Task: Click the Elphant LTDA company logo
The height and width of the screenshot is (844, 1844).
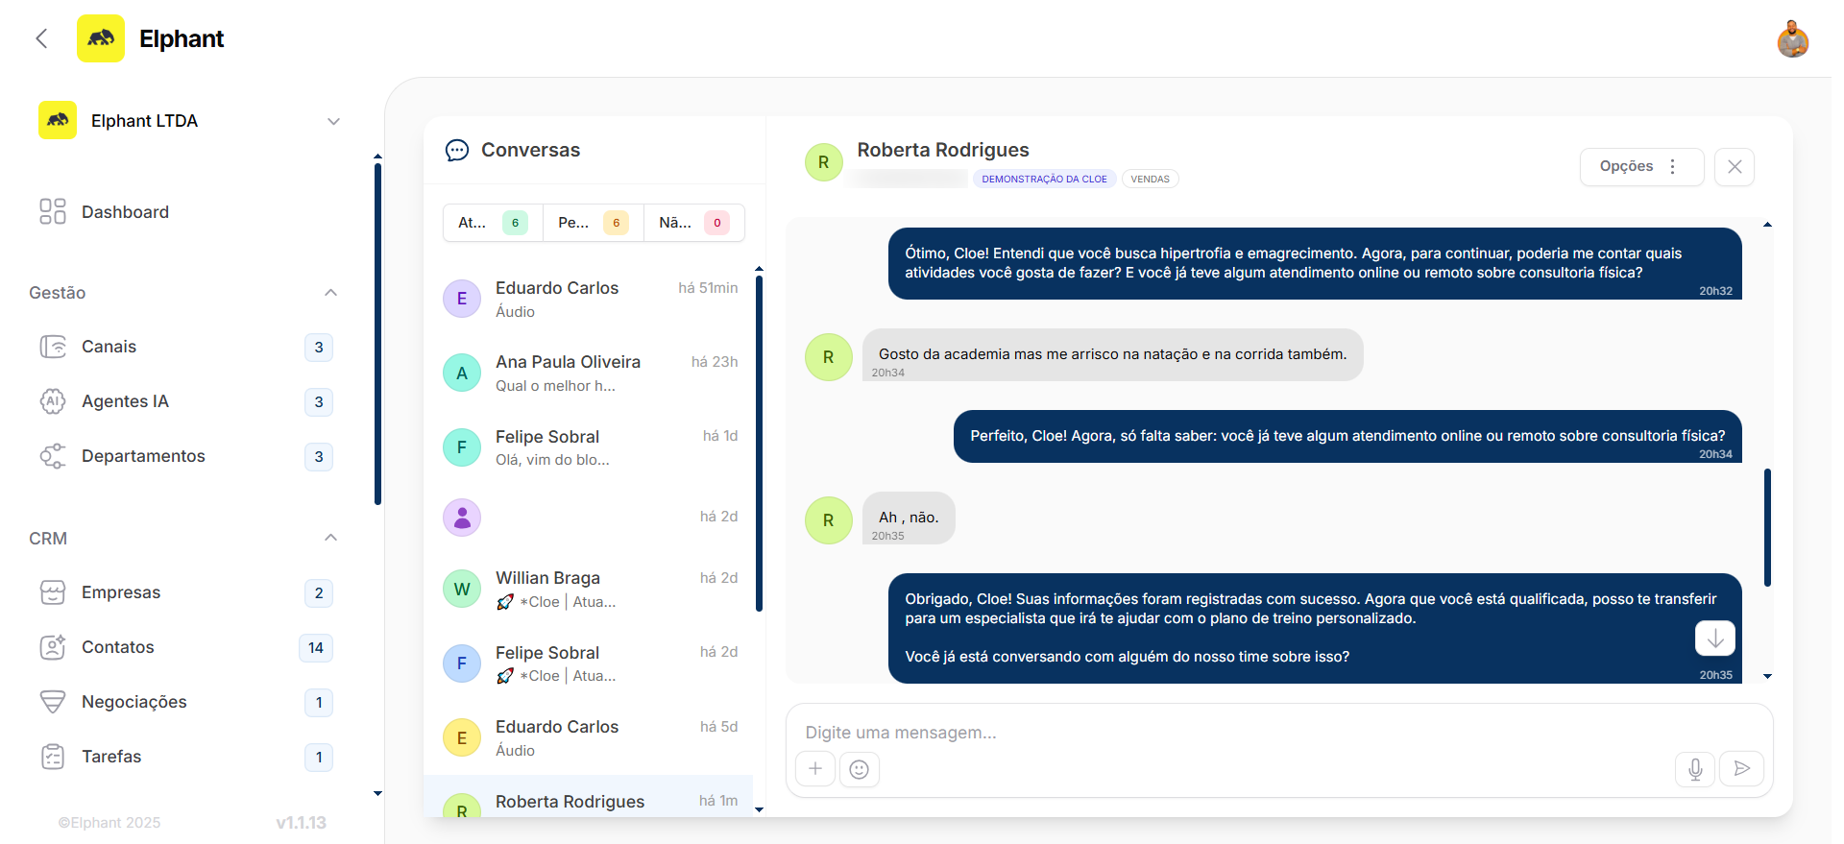Action: pos(58,120)
